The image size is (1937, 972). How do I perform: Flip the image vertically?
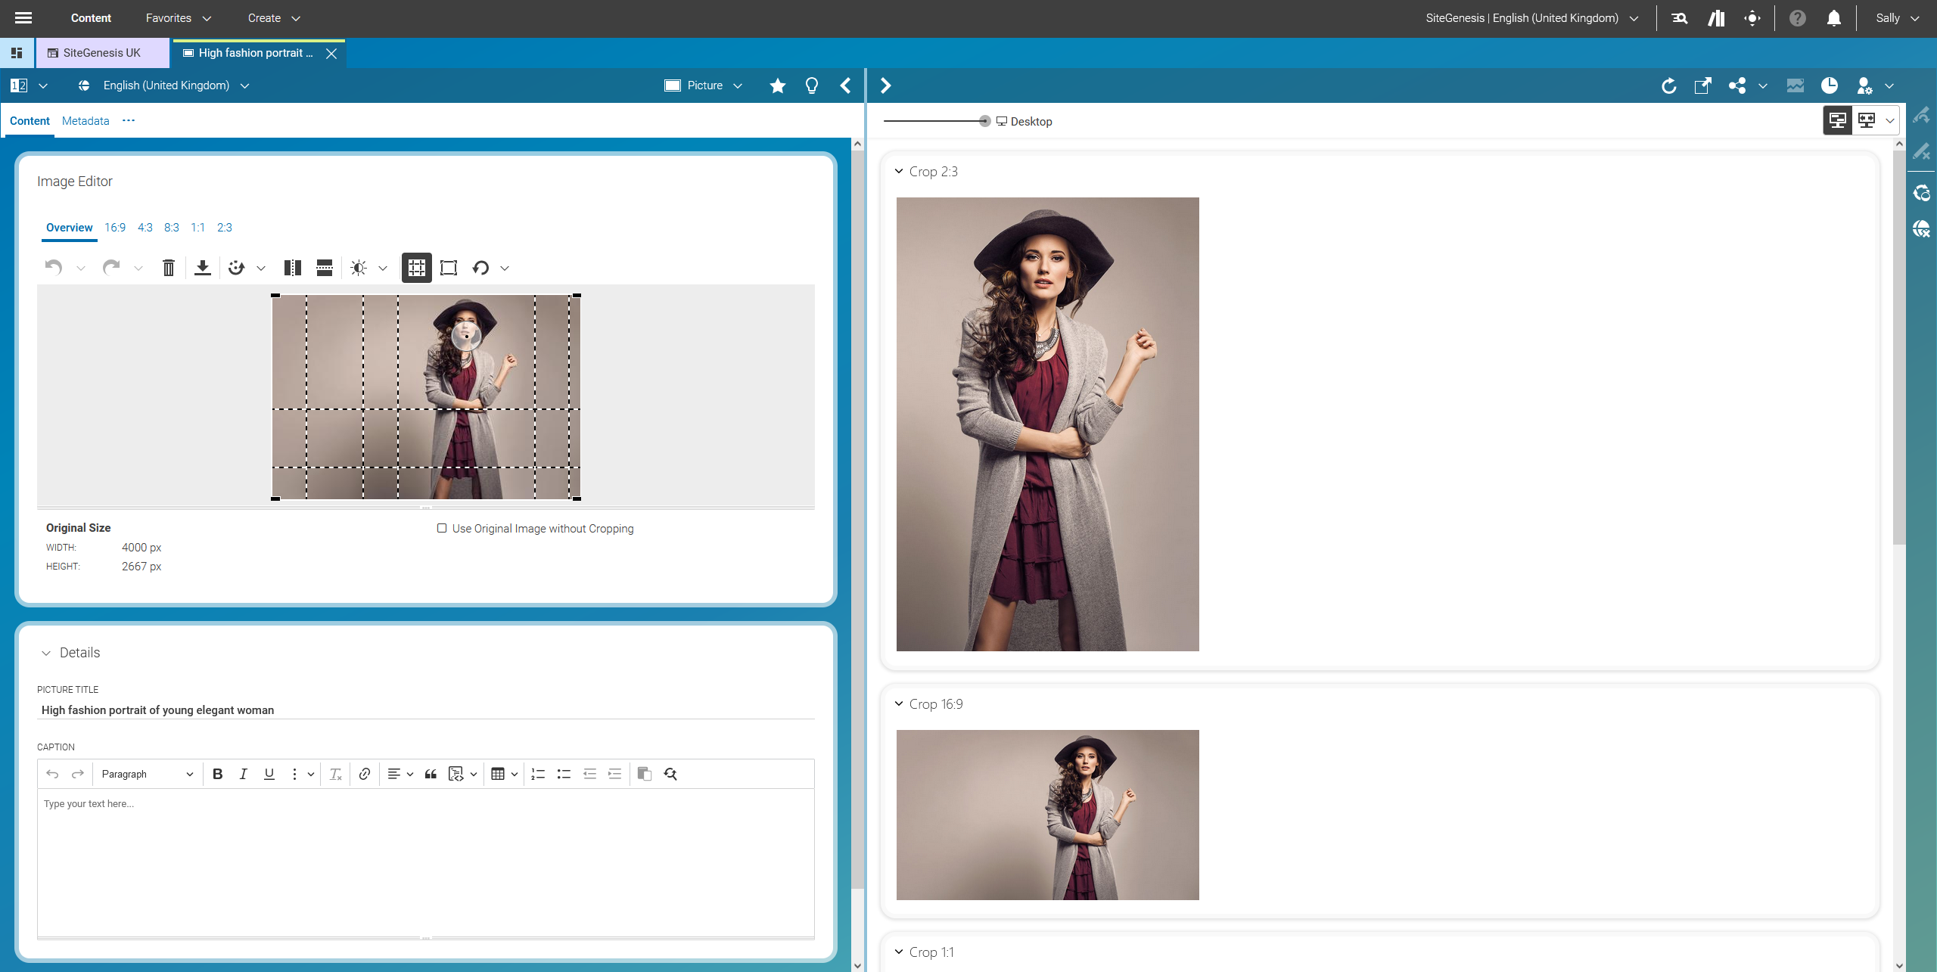(x=324, y=267)
